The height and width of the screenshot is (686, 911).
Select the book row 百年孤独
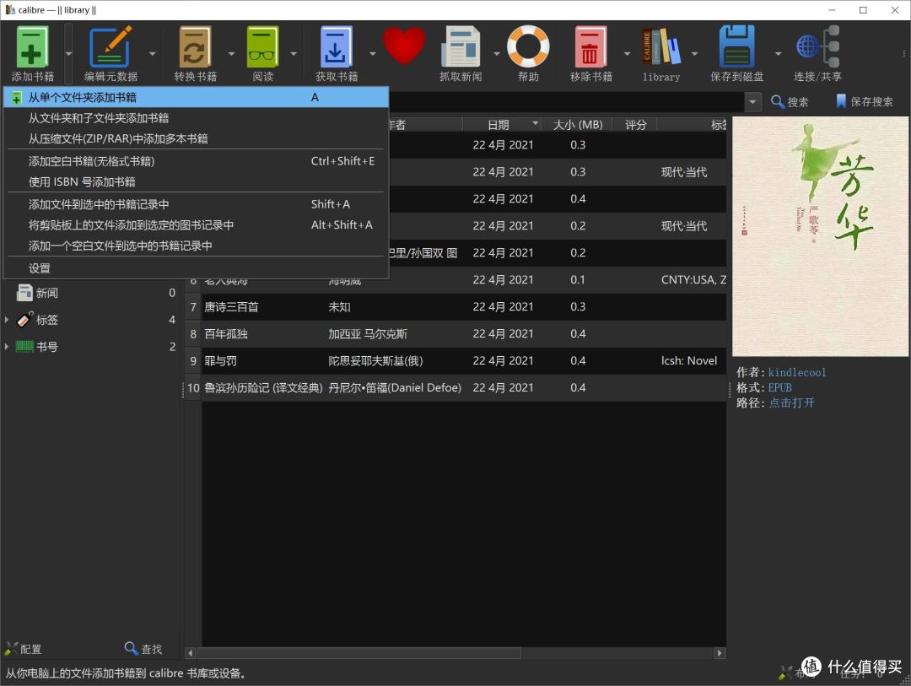click(455, 333)
